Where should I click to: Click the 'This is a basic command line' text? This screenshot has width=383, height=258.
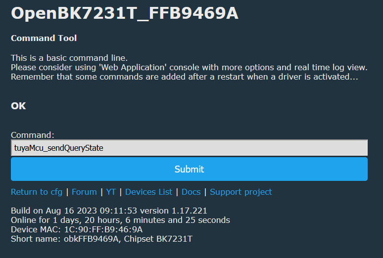pyautogui.click(x=69, y=58)
